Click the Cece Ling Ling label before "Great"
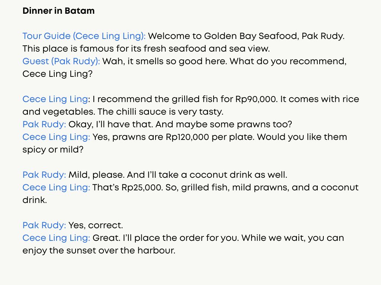381x285 pixels. [x=56, y=238]
